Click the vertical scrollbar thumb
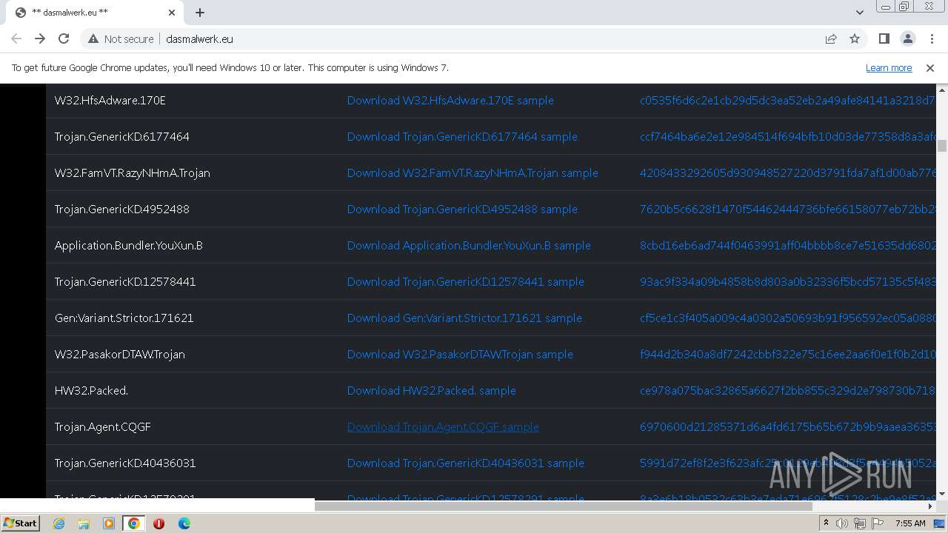The image size is (948, 533). 942,146
